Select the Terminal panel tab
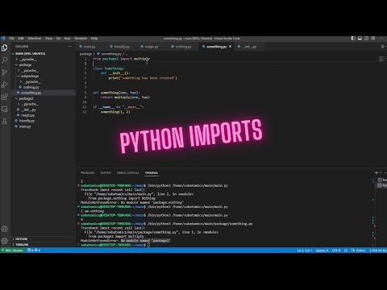387x290 pixels. 152,172
